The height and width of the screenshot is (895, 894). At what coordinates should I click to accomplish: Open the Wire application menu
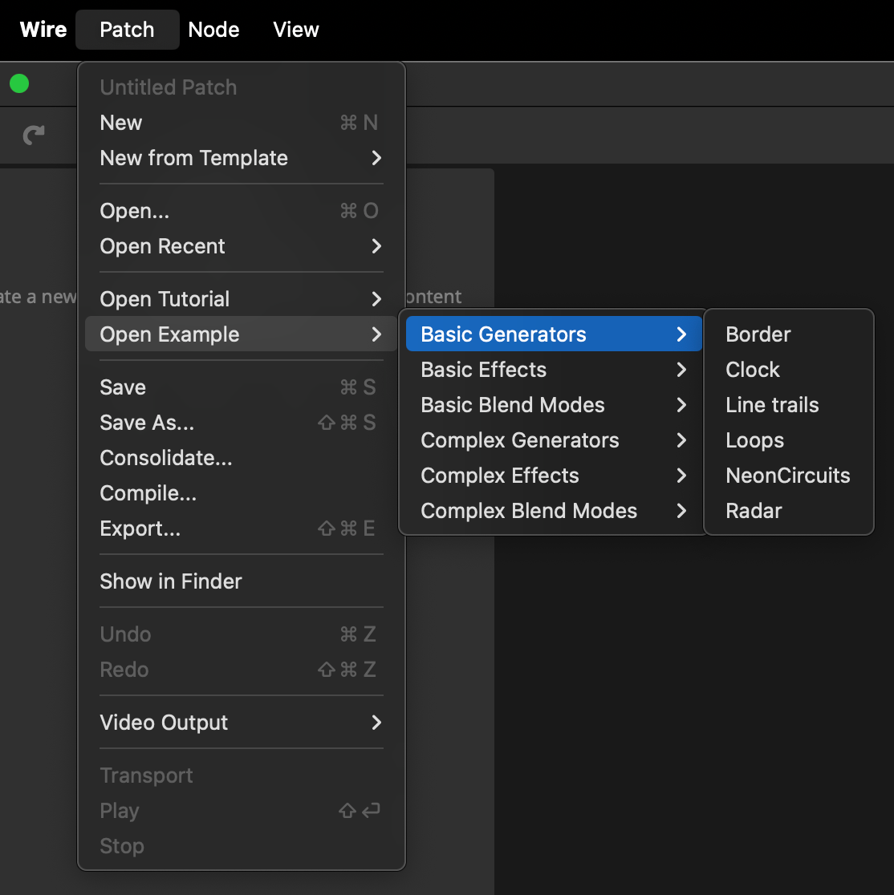tap(43, 30)
